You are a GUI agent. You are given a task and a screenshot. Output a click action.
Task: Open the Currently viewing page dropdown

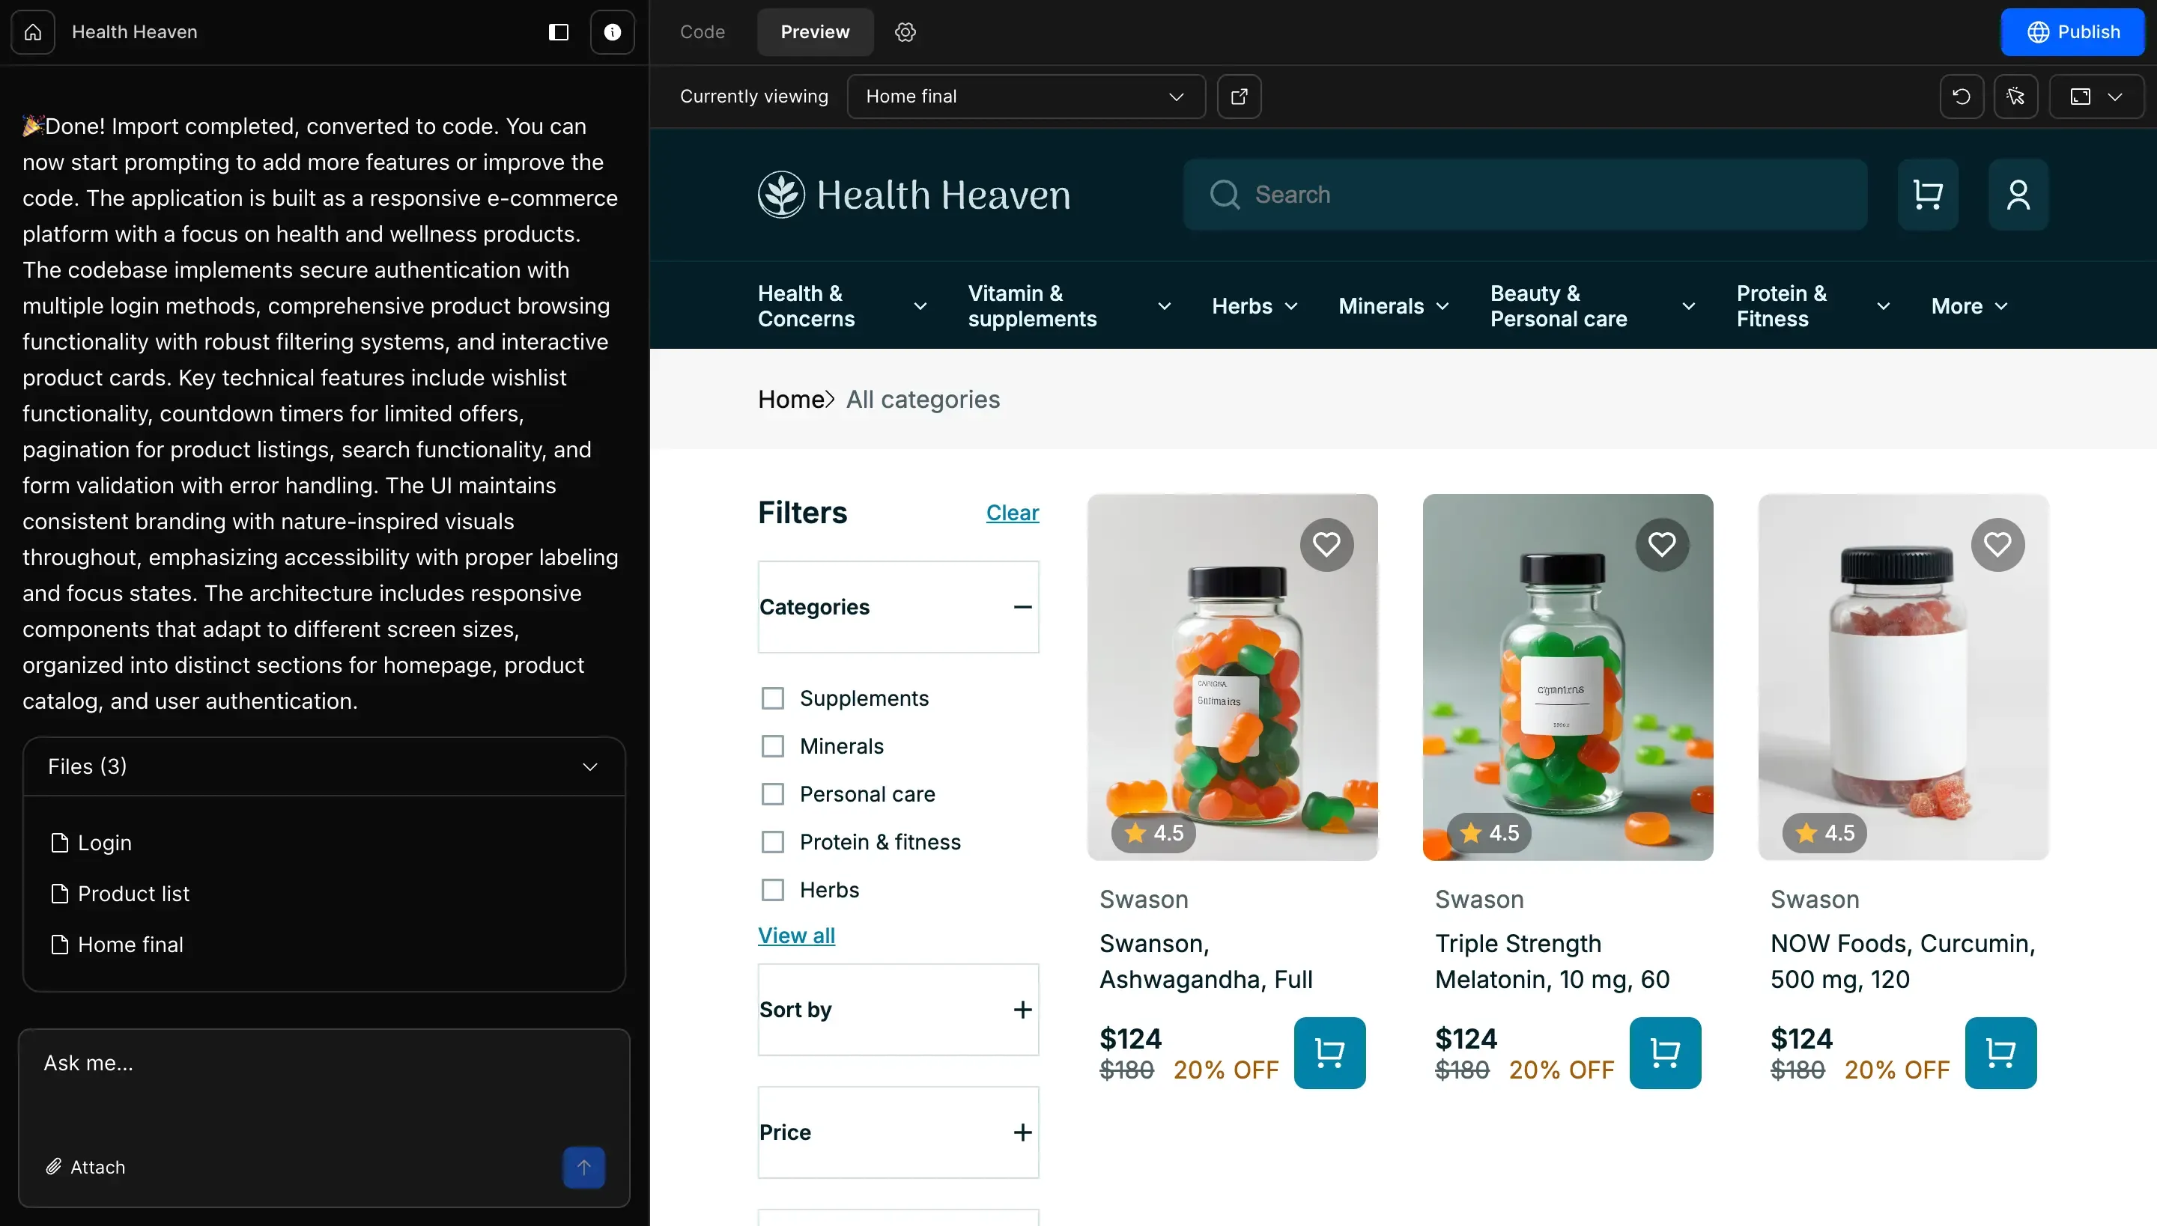pos(1025,96)
